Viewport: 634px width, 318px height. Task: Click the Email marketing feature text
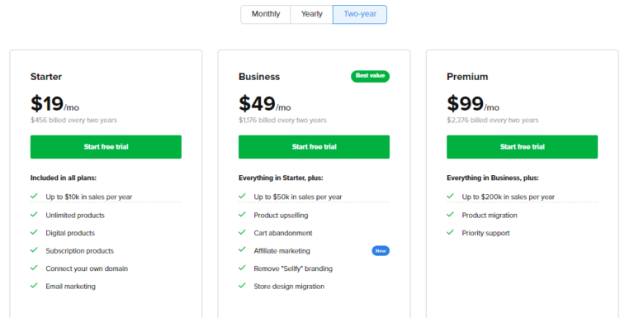(71, 287)
